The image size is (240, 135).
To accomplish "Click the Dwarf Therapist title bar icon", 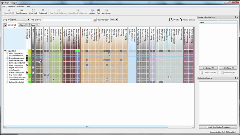I will [x=2, y=3].
